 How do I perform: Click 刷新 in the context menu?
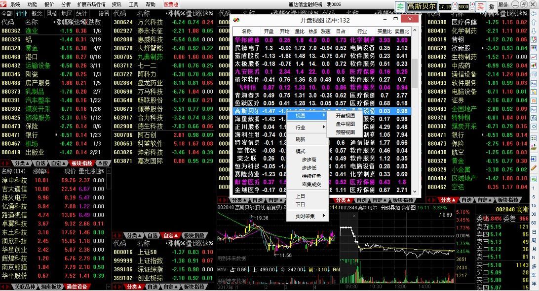pos(301,139)
